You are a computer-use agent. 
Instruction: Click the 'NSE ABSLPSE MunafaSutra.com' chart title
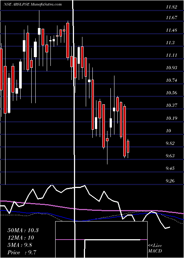coord(33,4)
